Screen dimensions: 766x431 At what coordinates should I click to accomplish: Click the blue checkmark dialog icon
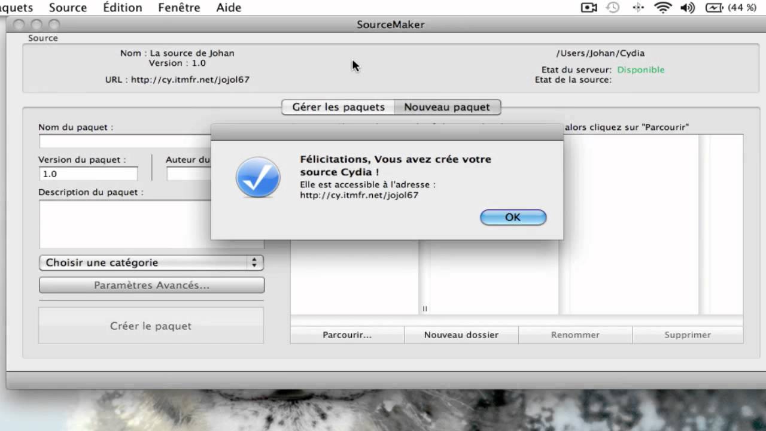pos(258,177)
